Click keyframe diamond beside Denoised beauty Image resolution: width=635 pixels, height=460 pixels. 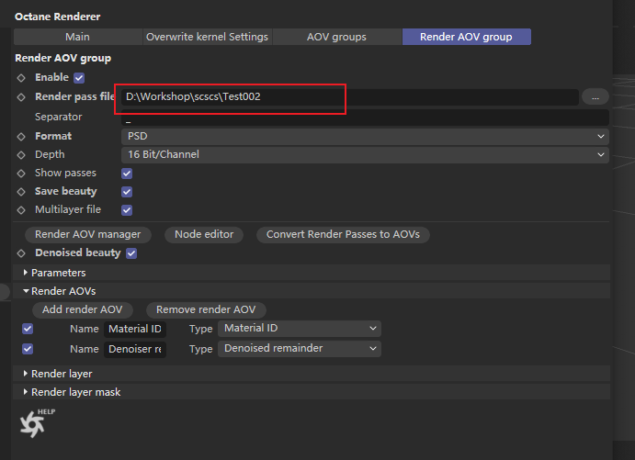pos(21,253)
